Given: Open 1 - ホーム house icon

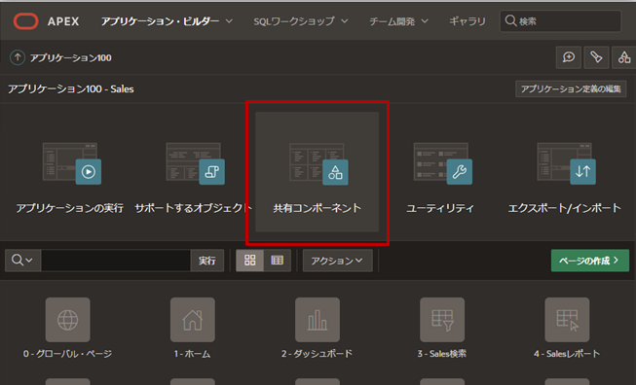Looking at the screenshot, I should coord(192,320).
